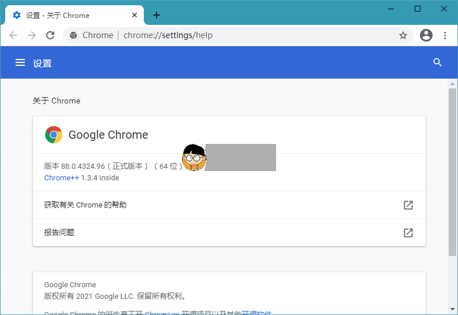Screen dimensions: 458x315
Task: Click 版权所有 2021 Google LLC text
Action: click(90, 296)
